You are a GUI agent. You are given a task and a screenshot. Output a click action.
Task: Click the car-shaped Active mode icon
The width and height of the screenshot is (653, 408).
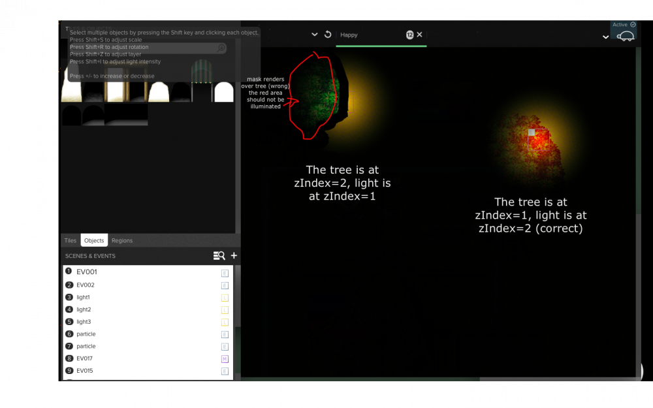point(625,37)
